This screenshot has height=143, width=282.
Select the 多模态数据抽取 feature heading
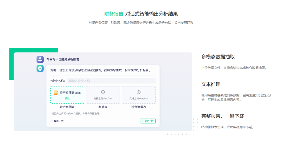click(218, 57)
